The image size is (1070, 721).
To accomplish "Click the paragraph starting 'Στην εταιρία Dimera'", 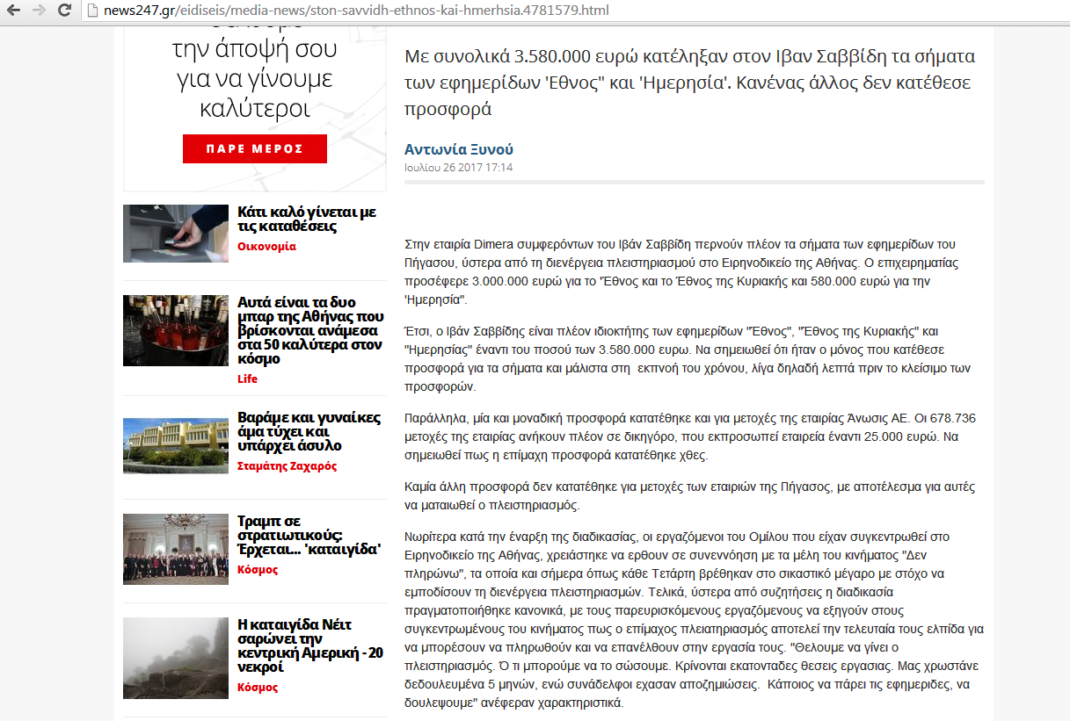I will pos(680,272).
